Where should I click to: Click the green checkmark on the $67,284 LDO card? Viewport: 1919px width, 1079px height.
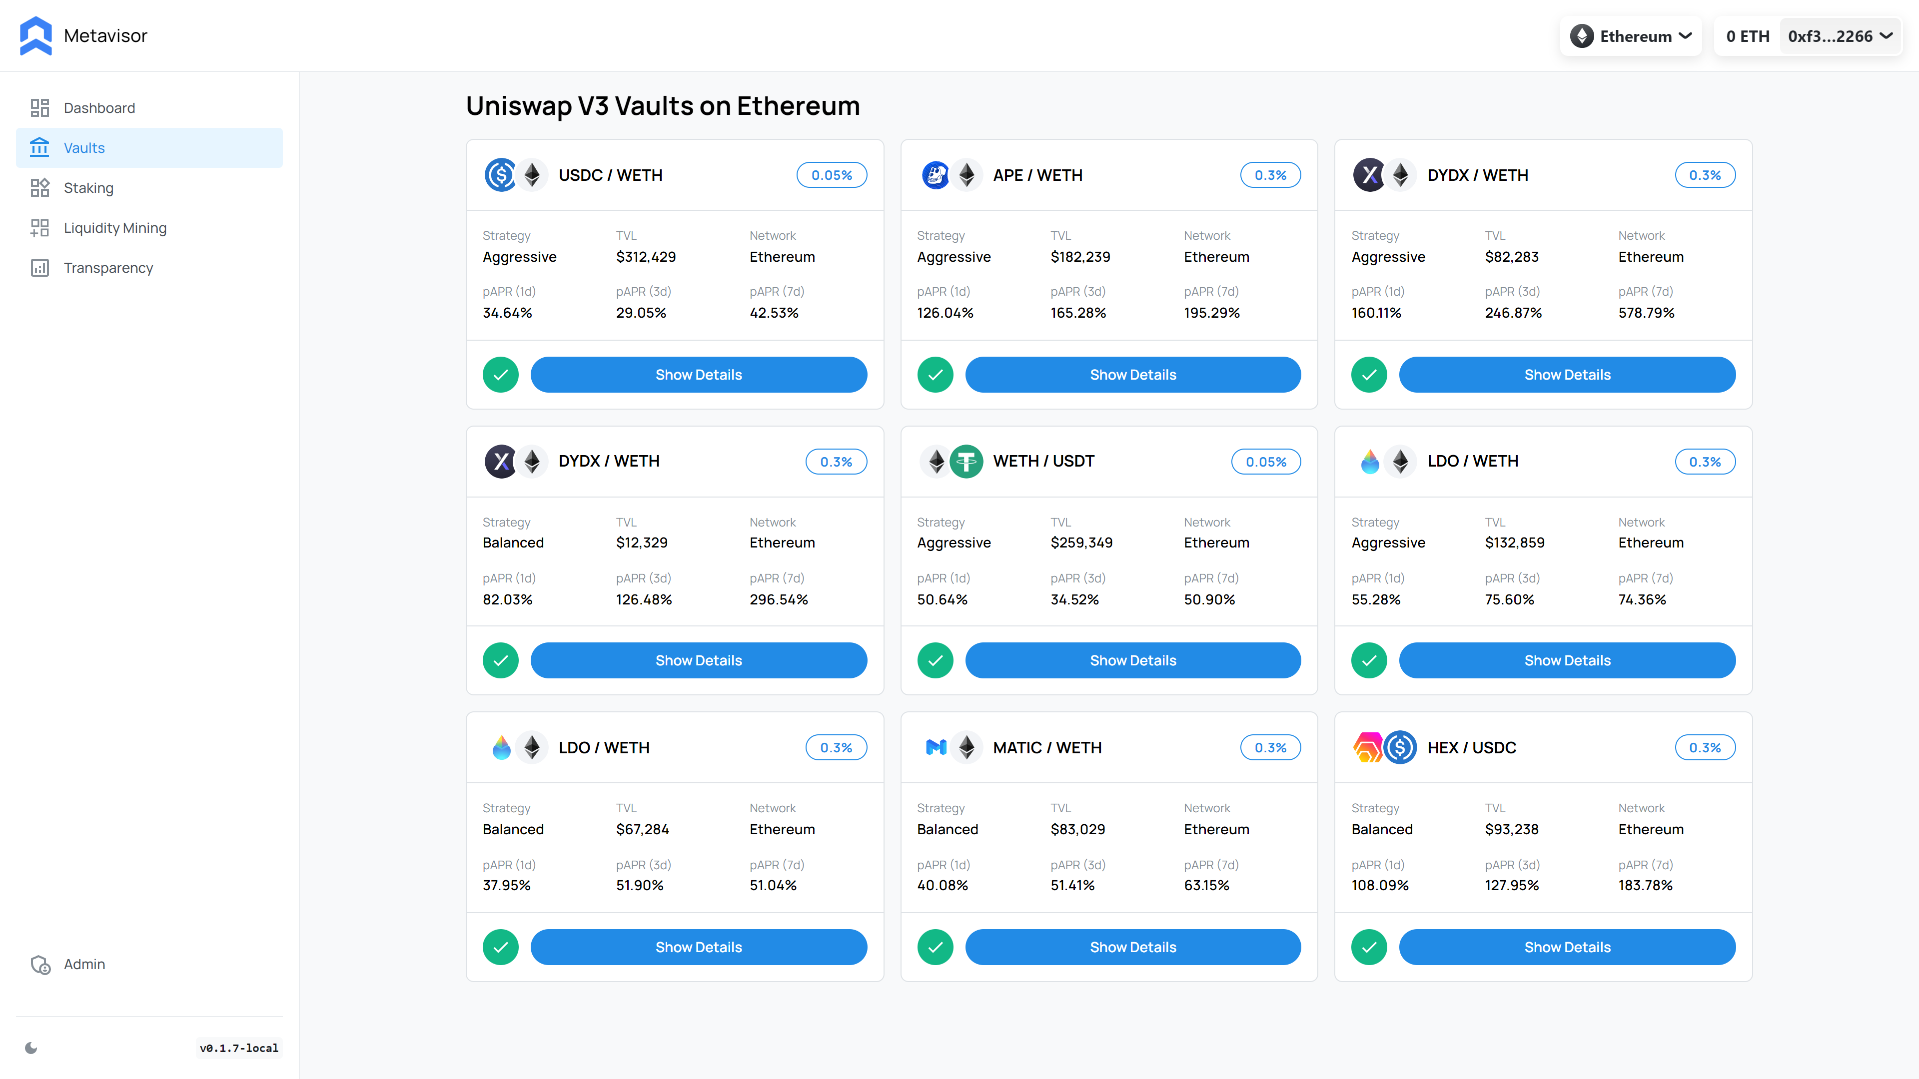(501, 947)
